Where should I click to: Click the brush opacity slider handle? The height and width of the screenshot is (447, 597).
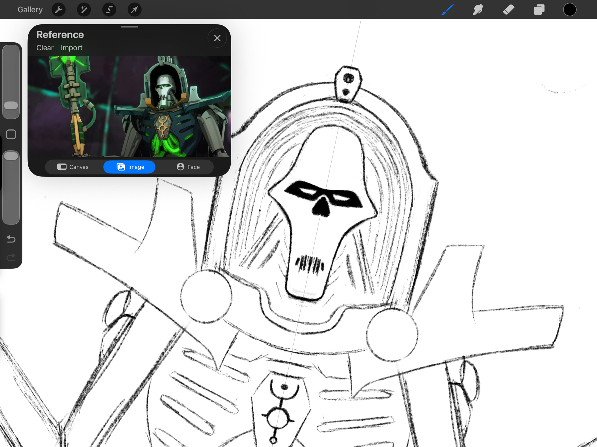[x=11, y=156]
